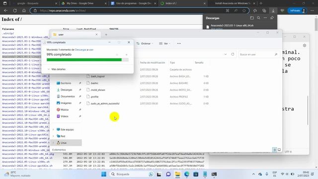This screenshot has height=179, width=318.
Task: Open Microsoft Edge from taskbar
Action: pos(187,174)
